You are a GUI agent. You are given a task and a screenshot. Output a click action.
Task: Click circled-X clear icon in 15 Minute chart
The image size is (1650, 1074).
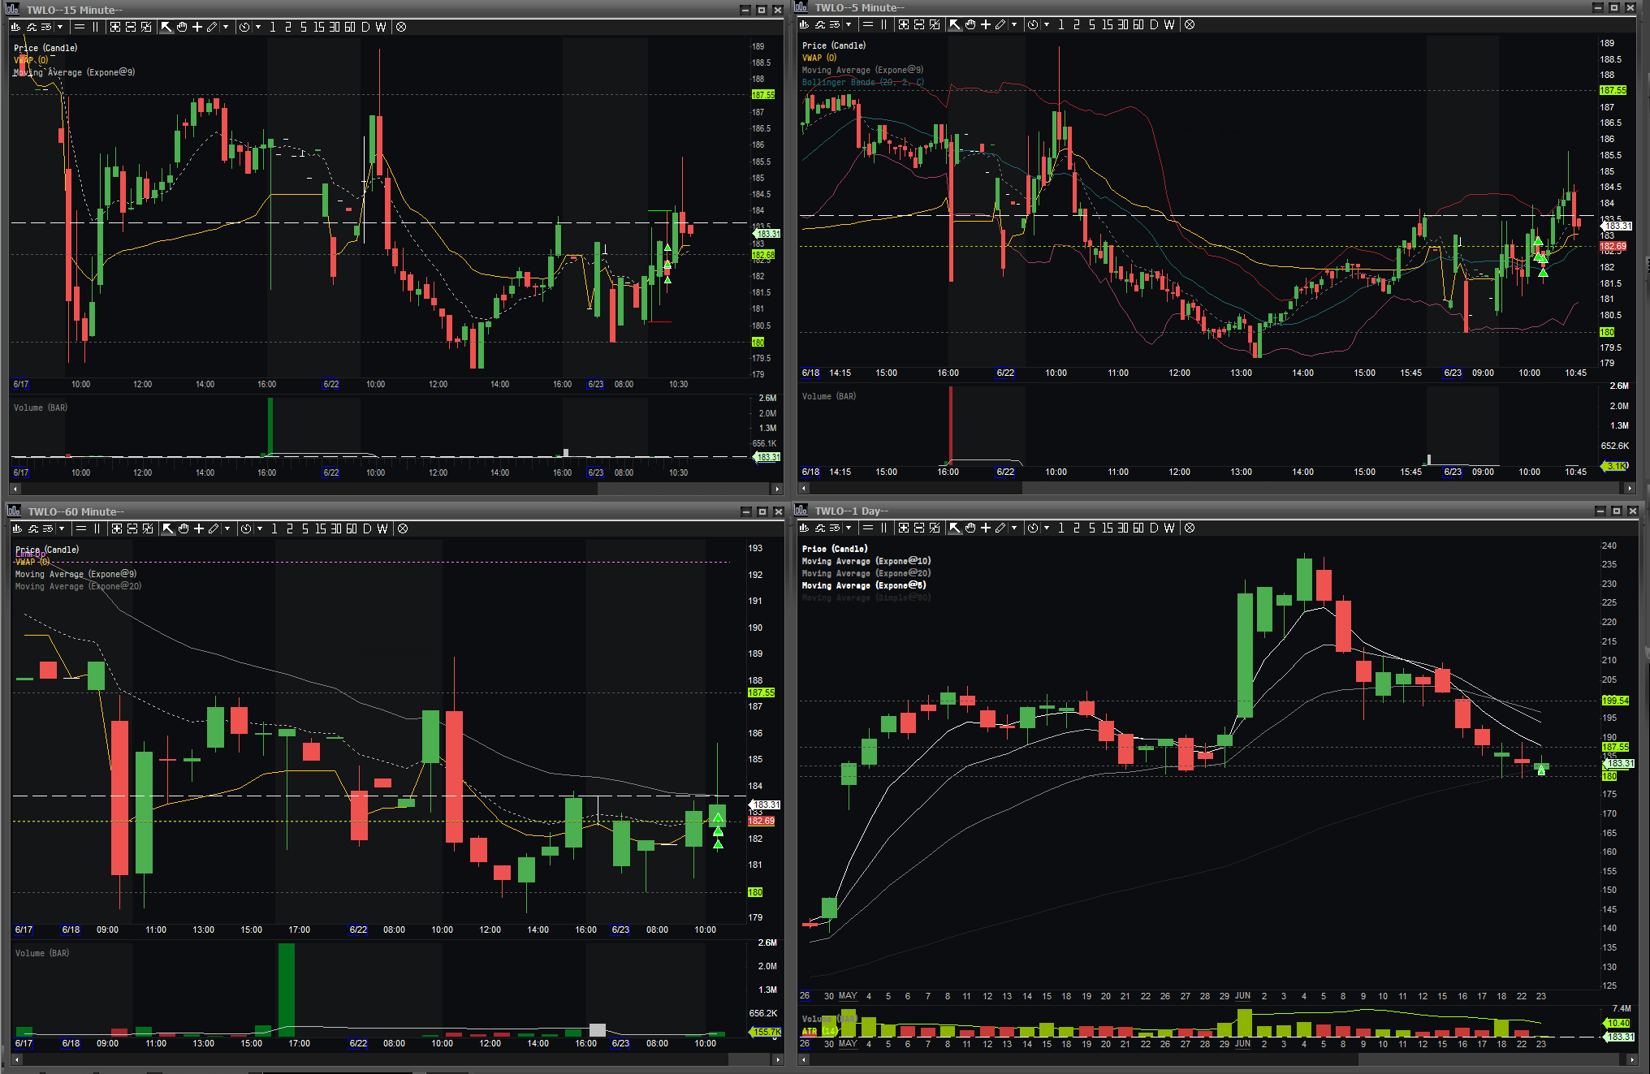pos(401,27)
